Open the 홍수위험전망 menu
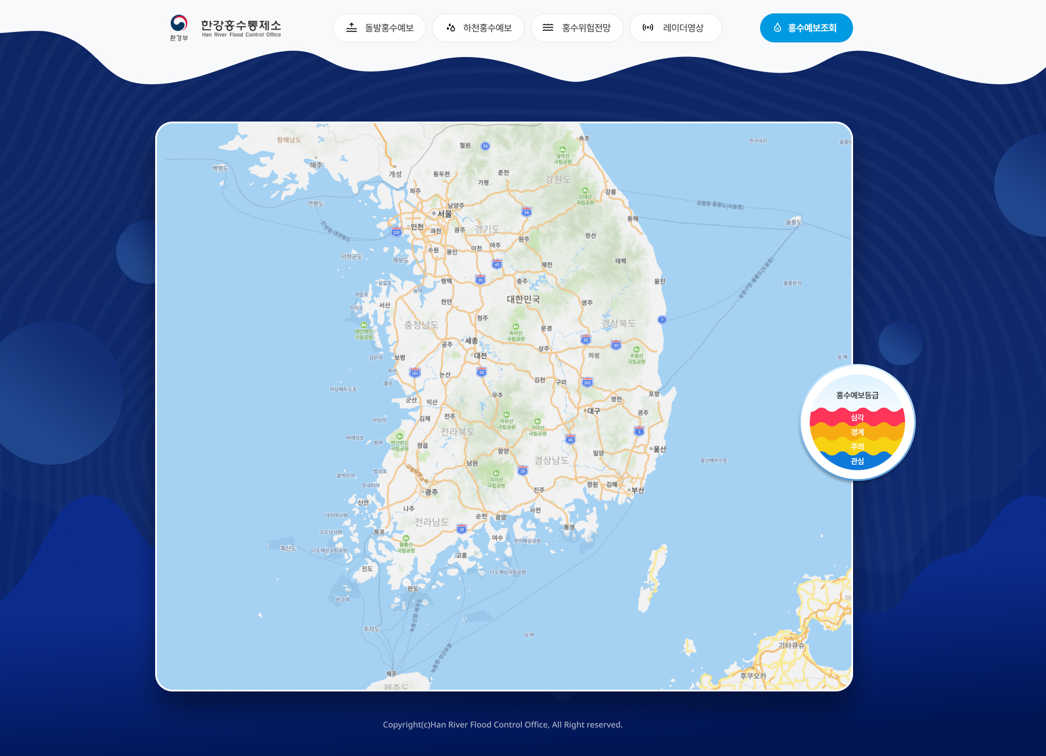 click(x=577, y=28)
